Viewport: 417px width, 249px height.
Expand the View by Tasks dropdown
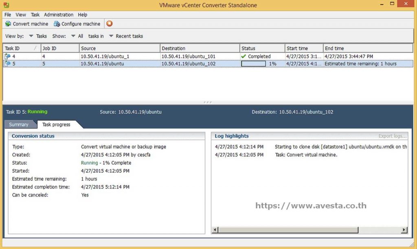31,36
